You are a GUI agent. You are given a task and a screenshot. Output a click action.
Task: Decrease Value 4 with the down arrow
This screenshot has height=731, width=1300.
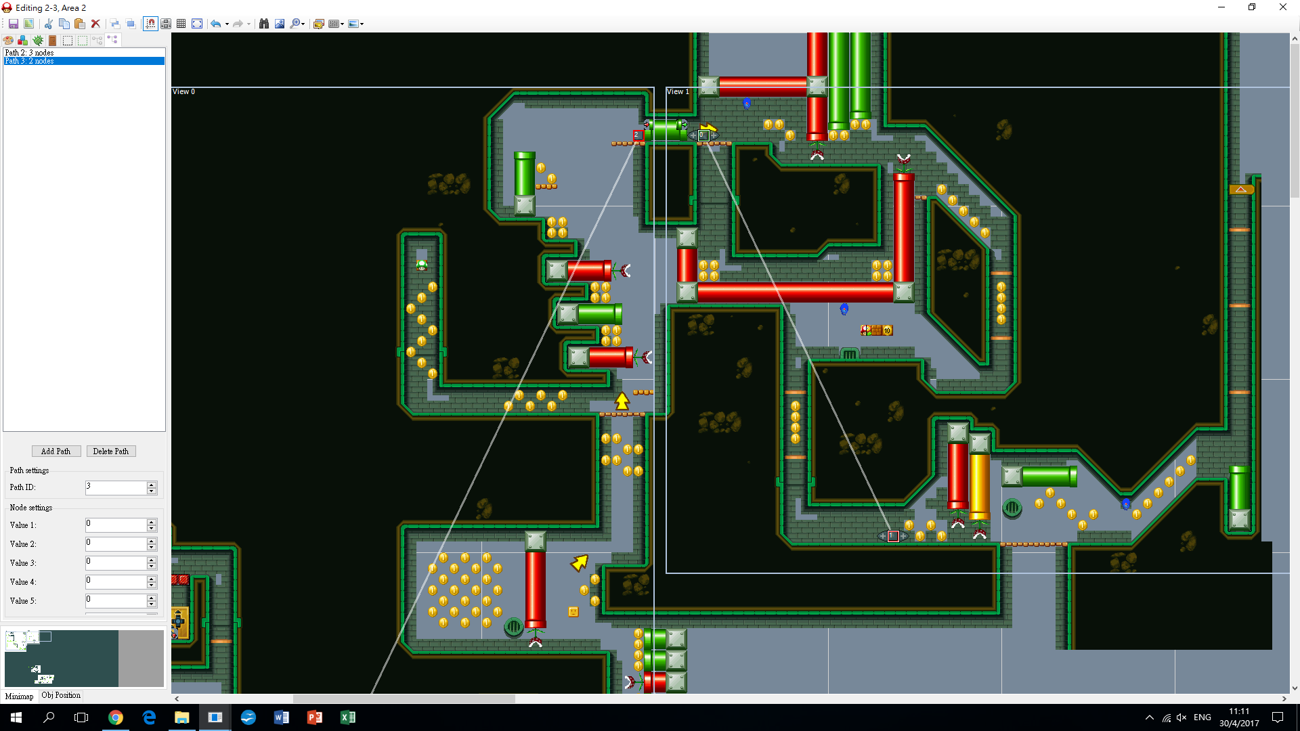[152, 585]
